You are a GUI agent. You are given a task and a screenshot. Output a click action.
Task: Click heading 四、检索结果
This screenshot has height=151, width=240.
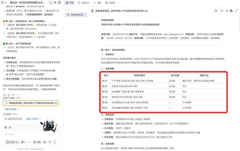(108, 144)
